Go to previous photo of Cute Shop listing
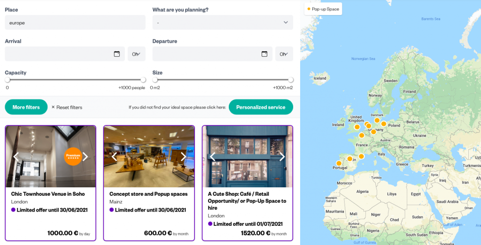Image resolution: width=481 pixels, height=245 pixels. [213, 157]
